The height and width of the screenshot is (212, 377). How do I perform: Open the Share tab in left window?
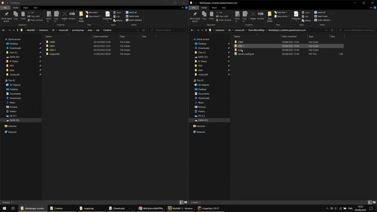(x=26, y=8)
